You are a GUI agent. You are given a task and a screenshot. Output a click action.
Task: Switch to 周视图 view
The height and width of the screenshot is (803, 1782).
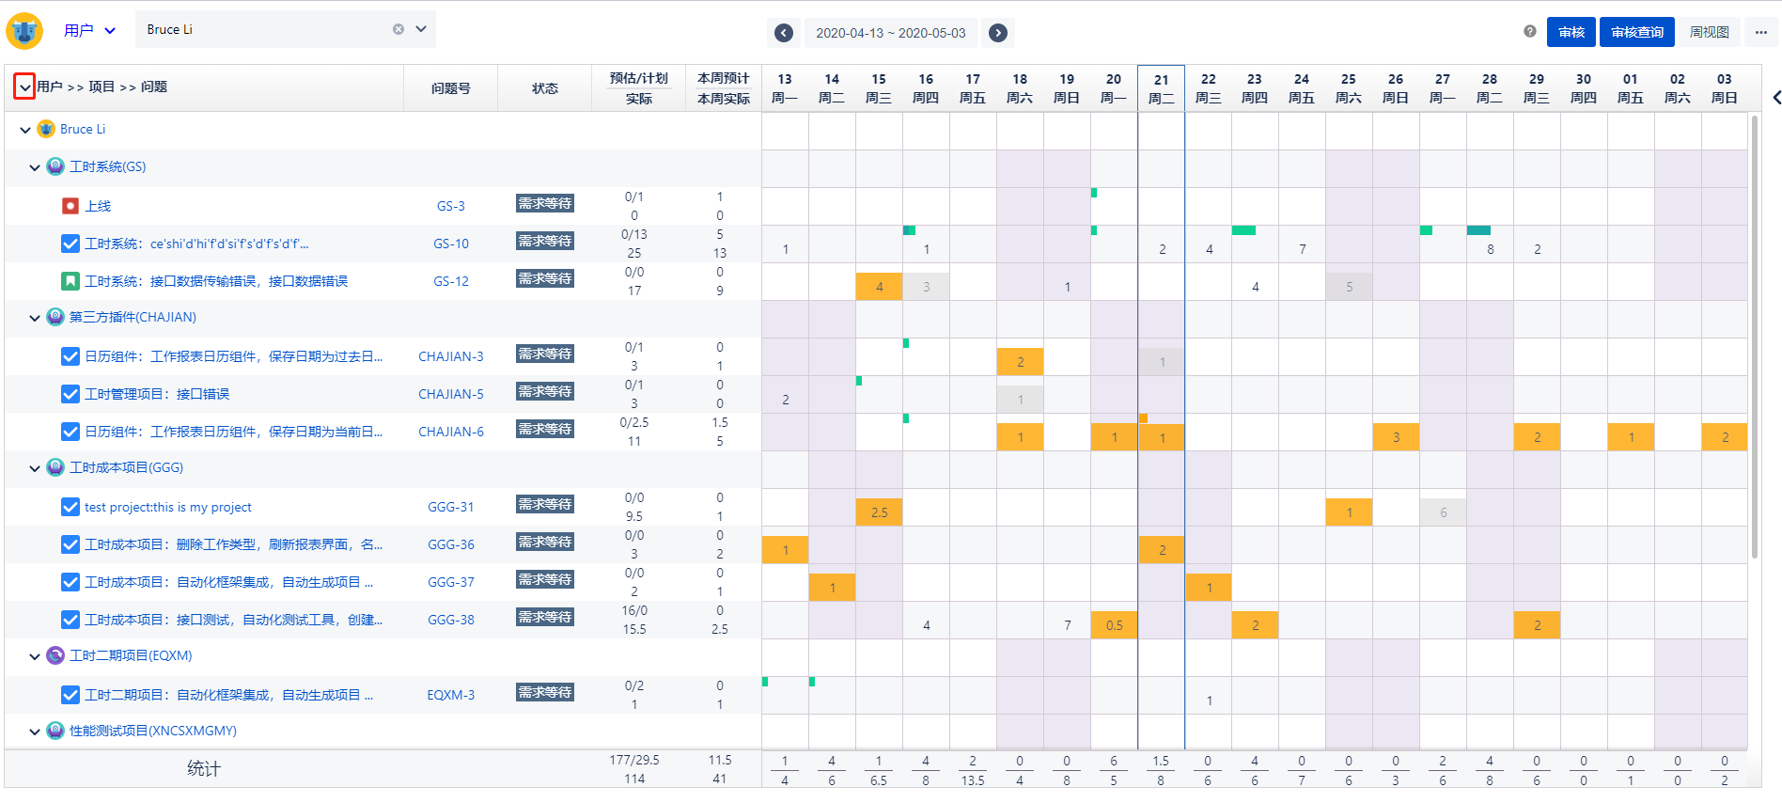[x=1709, y=32]
